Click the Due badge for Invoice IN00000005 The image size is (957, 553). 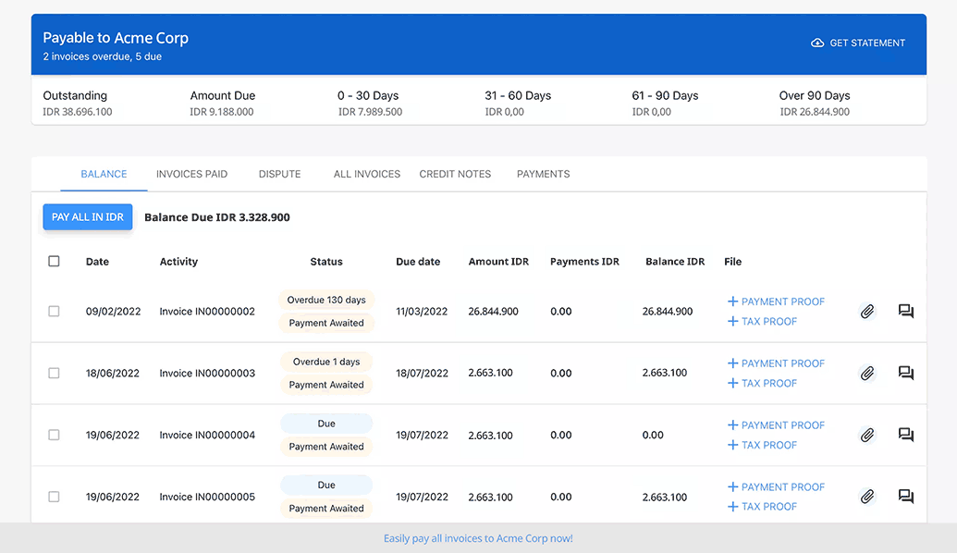point(326,485)
